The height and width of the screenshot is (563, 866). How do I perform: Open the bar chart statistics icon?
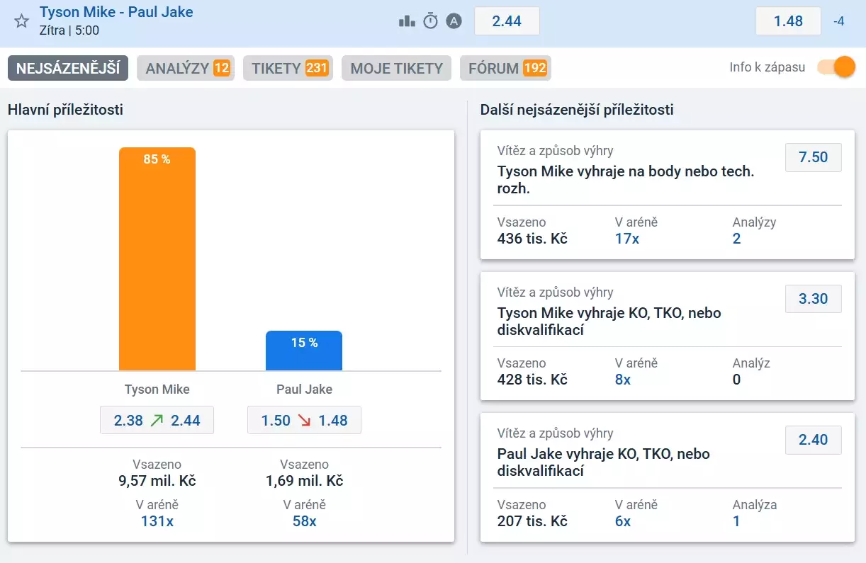407,21
